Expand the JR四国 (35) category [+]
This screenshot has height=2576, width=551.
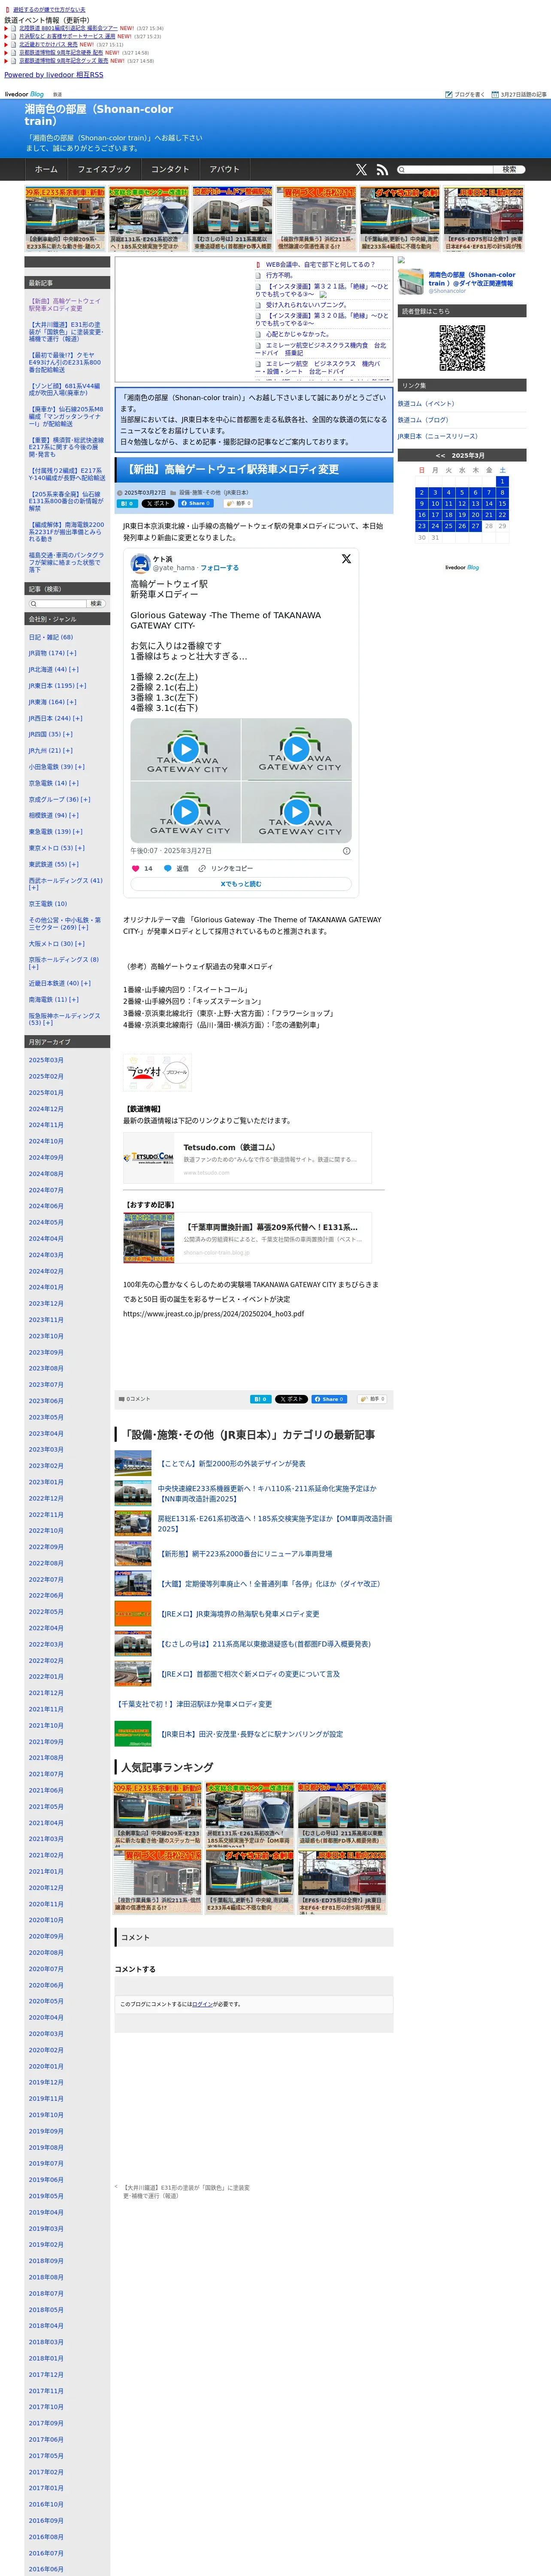[x=68, y=734]
